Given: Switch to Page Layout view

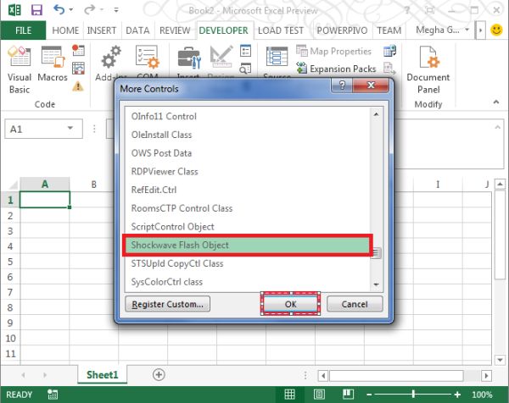Looking at the screenshot, I should (x=319, y=395).
